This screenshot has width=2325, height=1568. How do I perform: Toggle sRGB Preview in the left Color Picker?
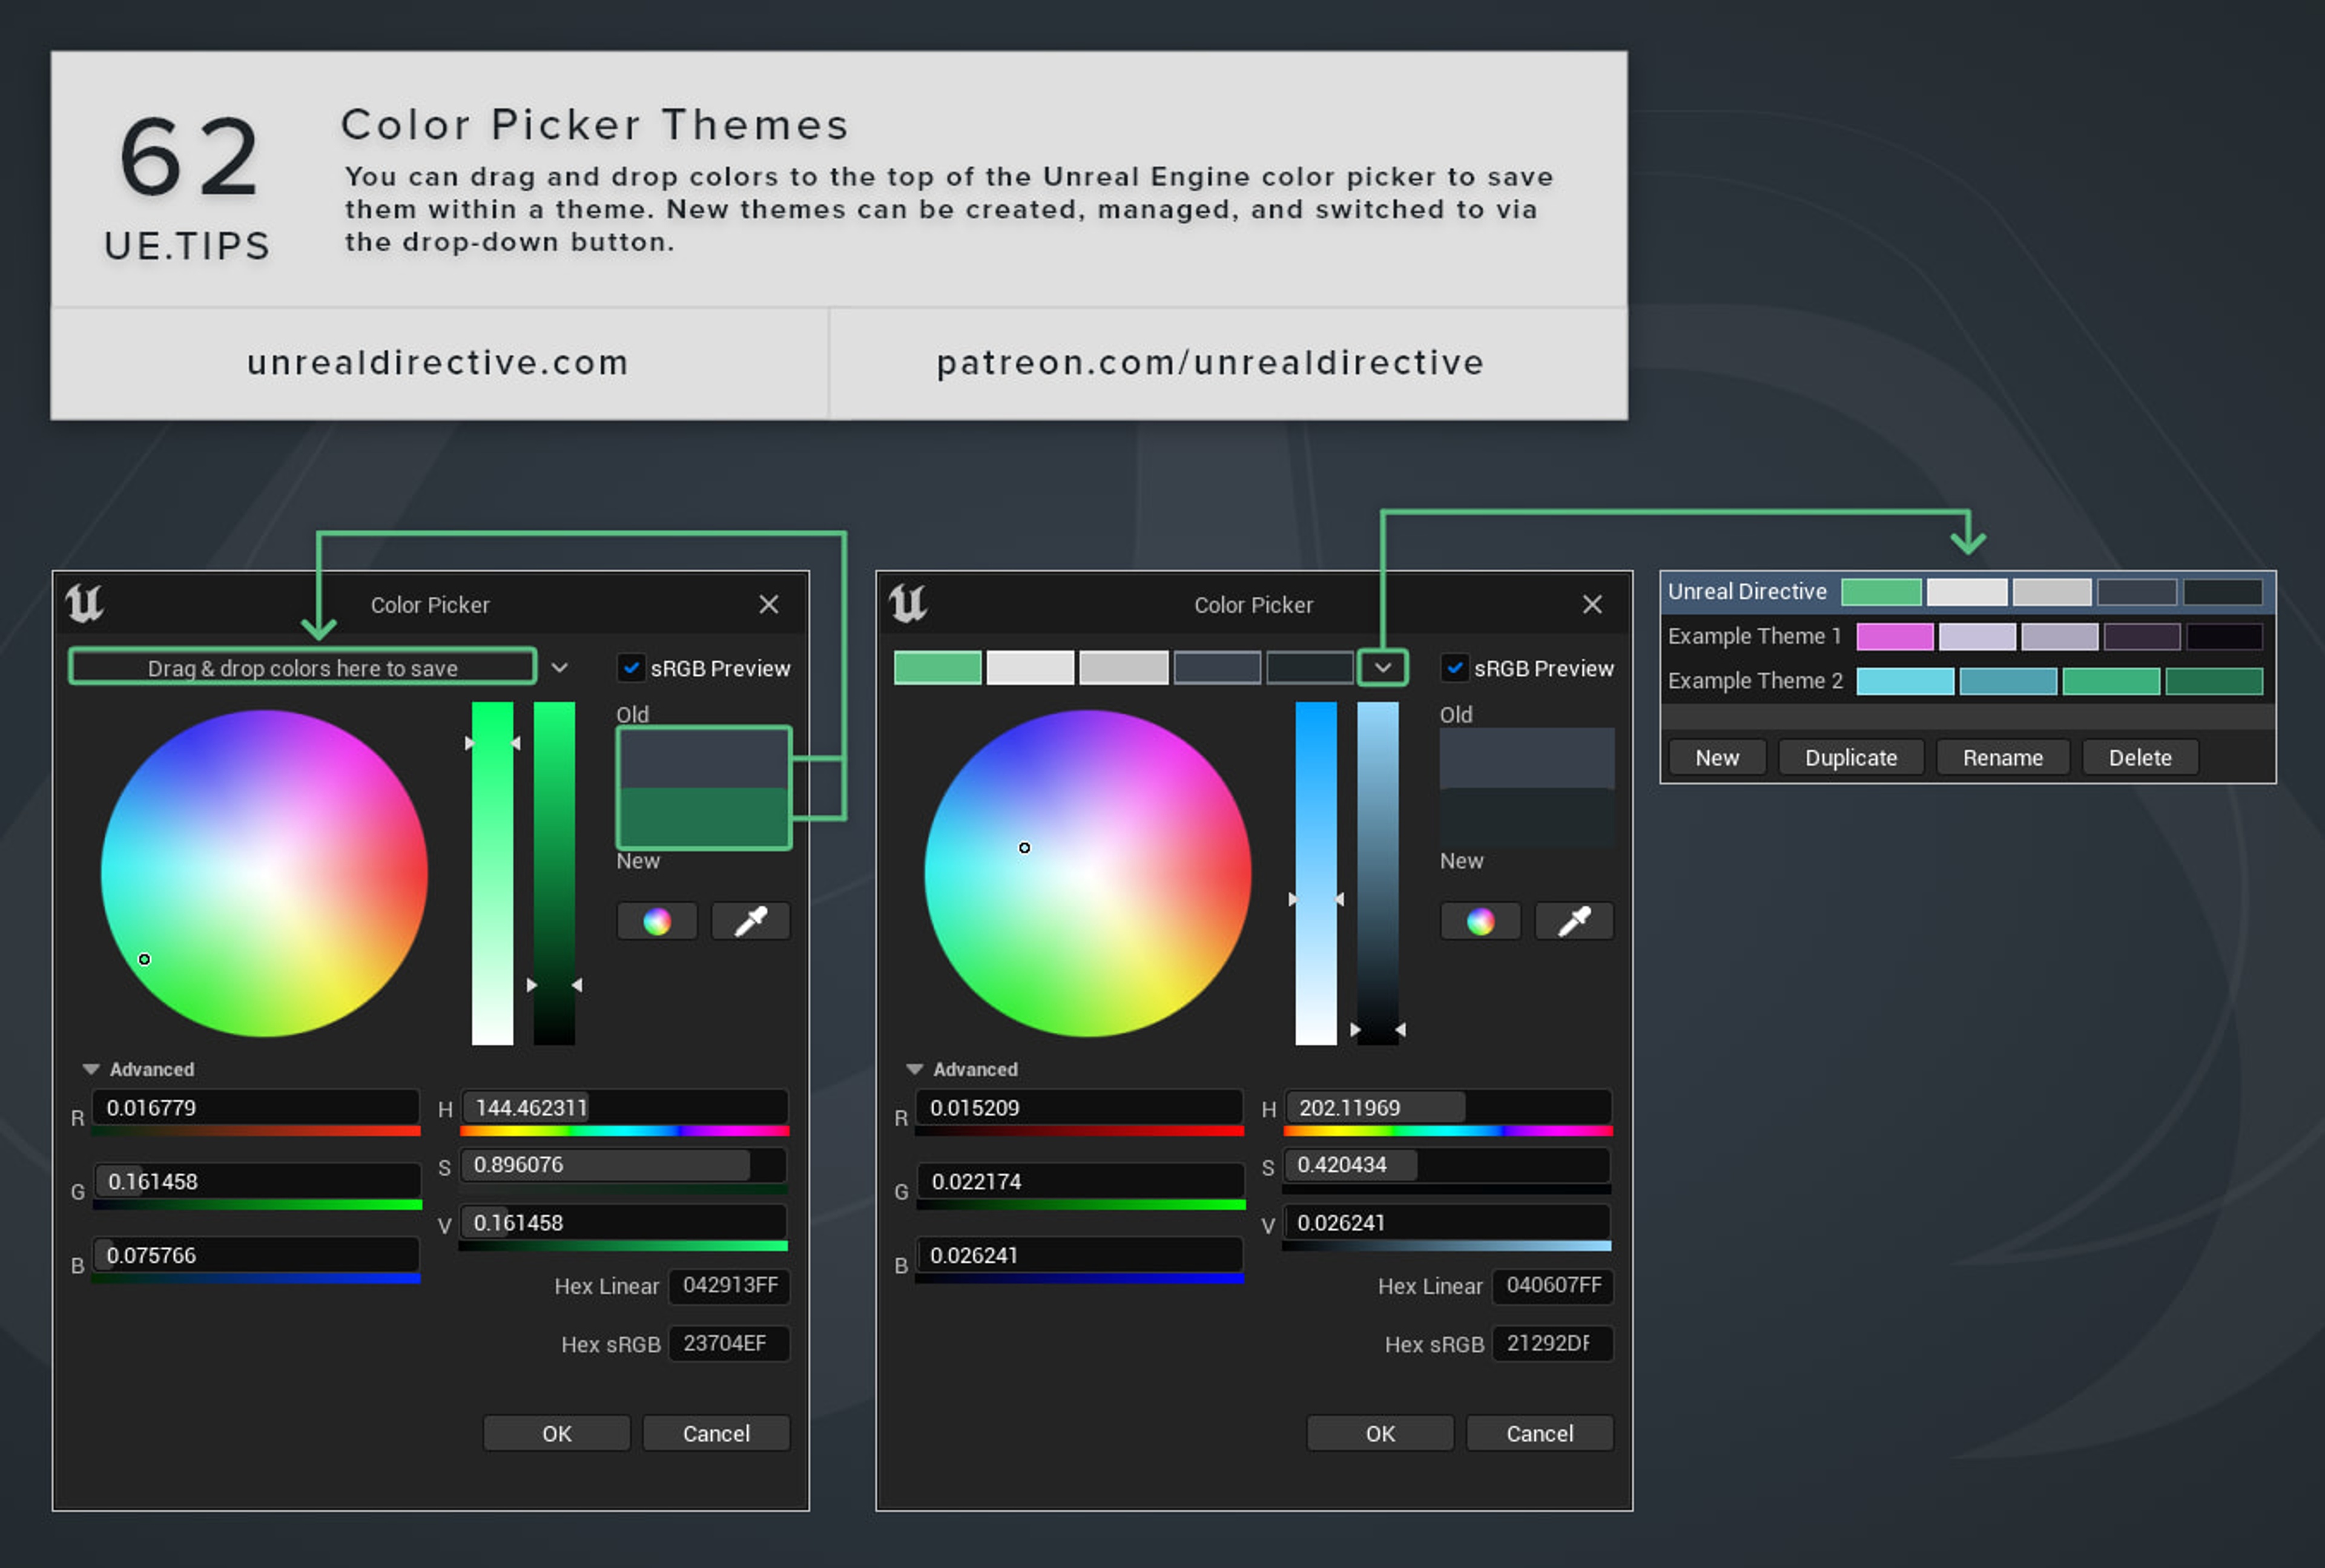pos(631,668)
